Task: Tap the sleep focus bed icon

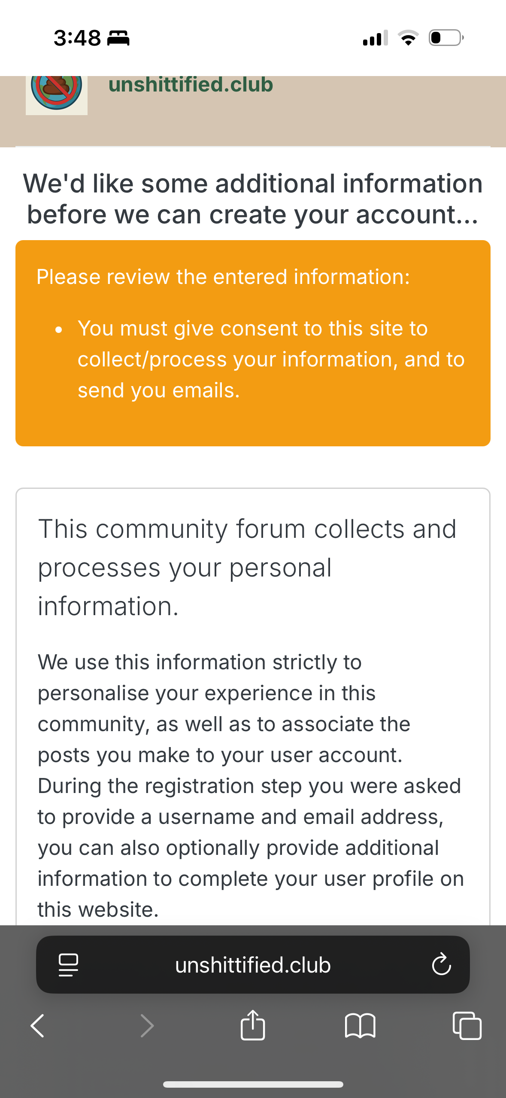Action: (x=118, y=38)
